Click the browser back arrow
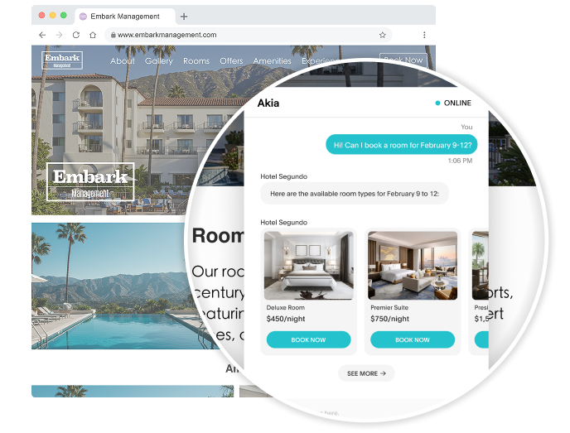 (x=42, y=35)
